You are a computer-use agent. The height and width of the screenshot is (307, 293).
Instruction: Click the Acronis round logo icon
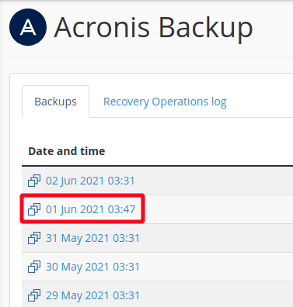coord(28,27)
